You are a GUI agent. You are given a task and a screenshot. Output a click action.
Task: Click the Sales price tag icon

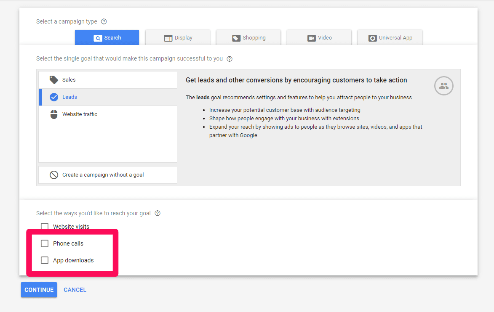pyautogui.click(x=54, y=80)
